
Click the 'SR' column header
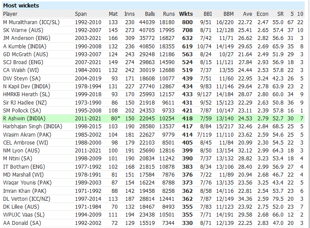tap(280, 14)
